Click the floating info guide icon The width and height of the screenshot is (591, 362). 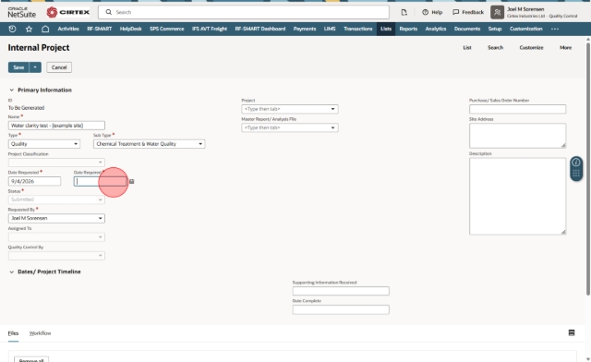[x=576, y=163]
